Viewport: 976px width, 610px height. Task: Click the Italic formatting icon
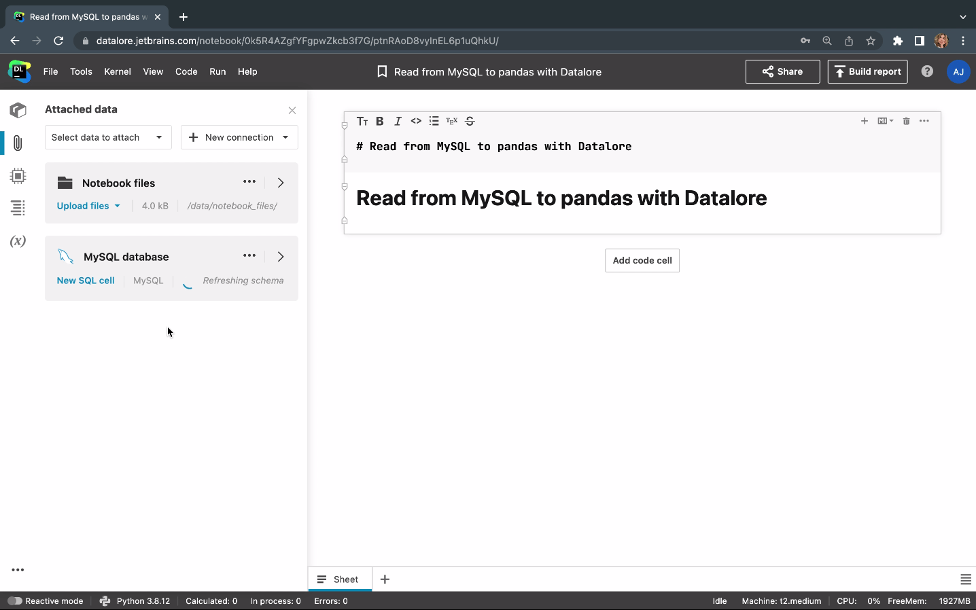tap(398, 121)
